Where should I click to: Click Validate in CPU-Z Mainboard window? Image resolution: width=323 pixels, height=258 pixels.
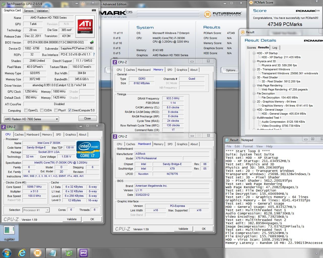[183, 229]
